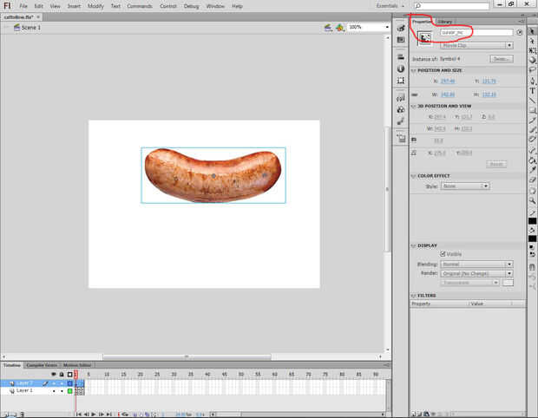
Task: Click the X position value
Action: (448, 81)
